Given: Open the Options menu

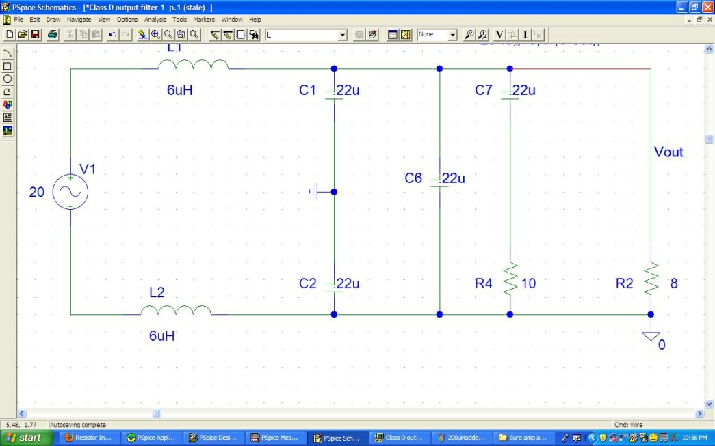Looking at the screenshot, I should coord(127,20).
